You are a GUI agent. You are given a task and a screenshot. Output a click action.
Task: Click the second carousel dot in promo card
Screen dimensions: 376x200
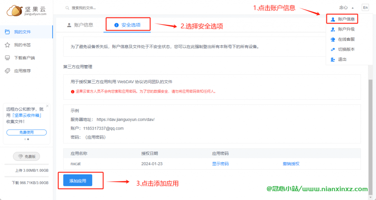pyautogui.click(x=28, y=139)
